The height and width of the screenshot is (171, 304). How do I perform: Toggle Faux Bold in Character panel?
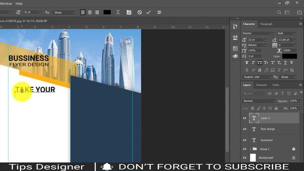coord(247,63)
